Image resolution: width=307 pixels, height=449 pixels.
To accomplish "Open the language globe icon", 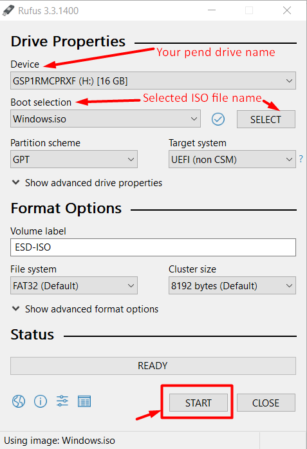I will click(19, 401).
